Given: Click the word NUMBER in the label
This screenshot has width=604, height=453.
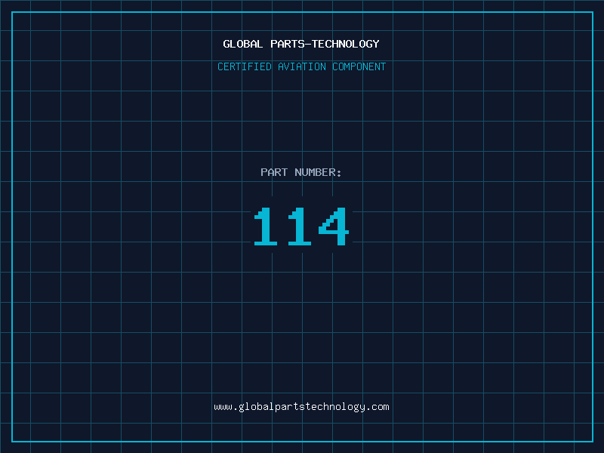Looking at the screenshot, I should 315,173.
